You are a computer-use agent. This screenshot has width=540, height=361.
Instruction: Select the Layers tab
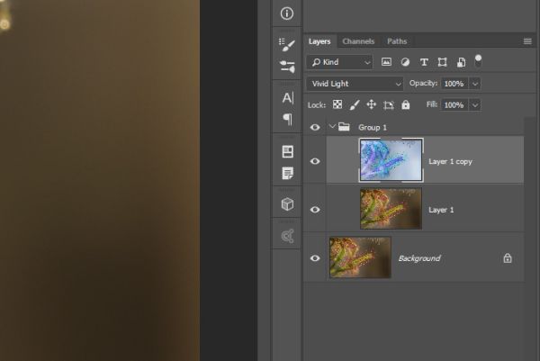click(x=319, y=41)
